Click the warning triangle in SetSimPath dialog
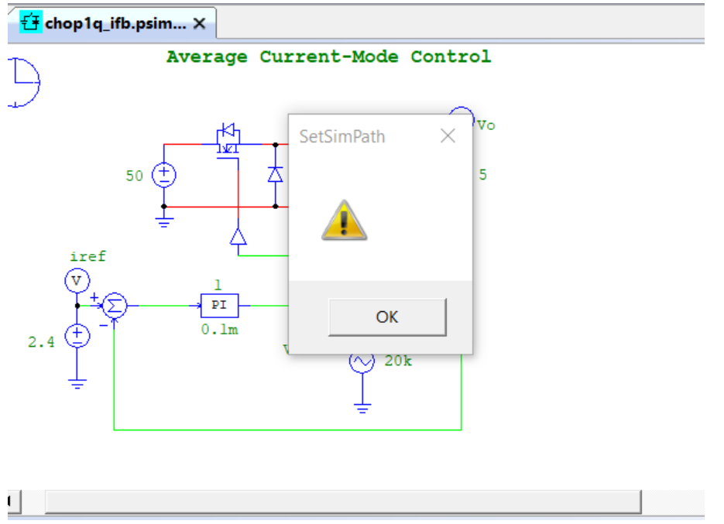 point(343,219)
